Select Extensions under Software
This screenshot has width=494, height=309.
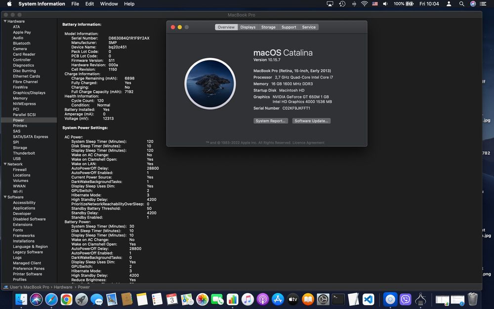pyautogui.click(x=22, y=224)
